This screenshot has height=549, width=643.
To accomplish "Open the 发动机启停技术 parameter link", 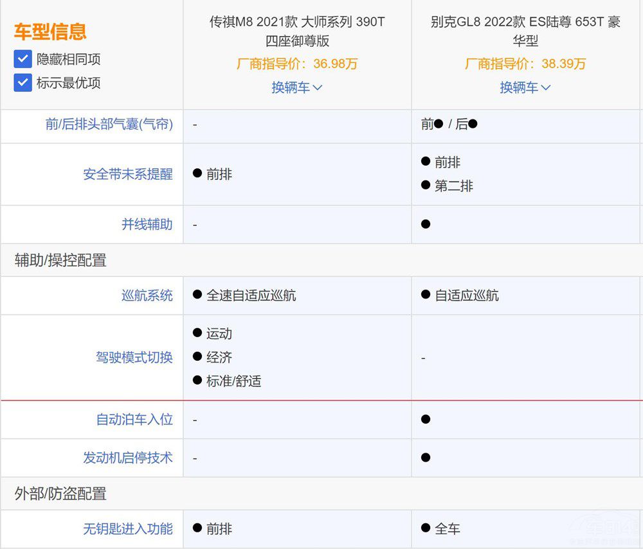I will point(127,458).
